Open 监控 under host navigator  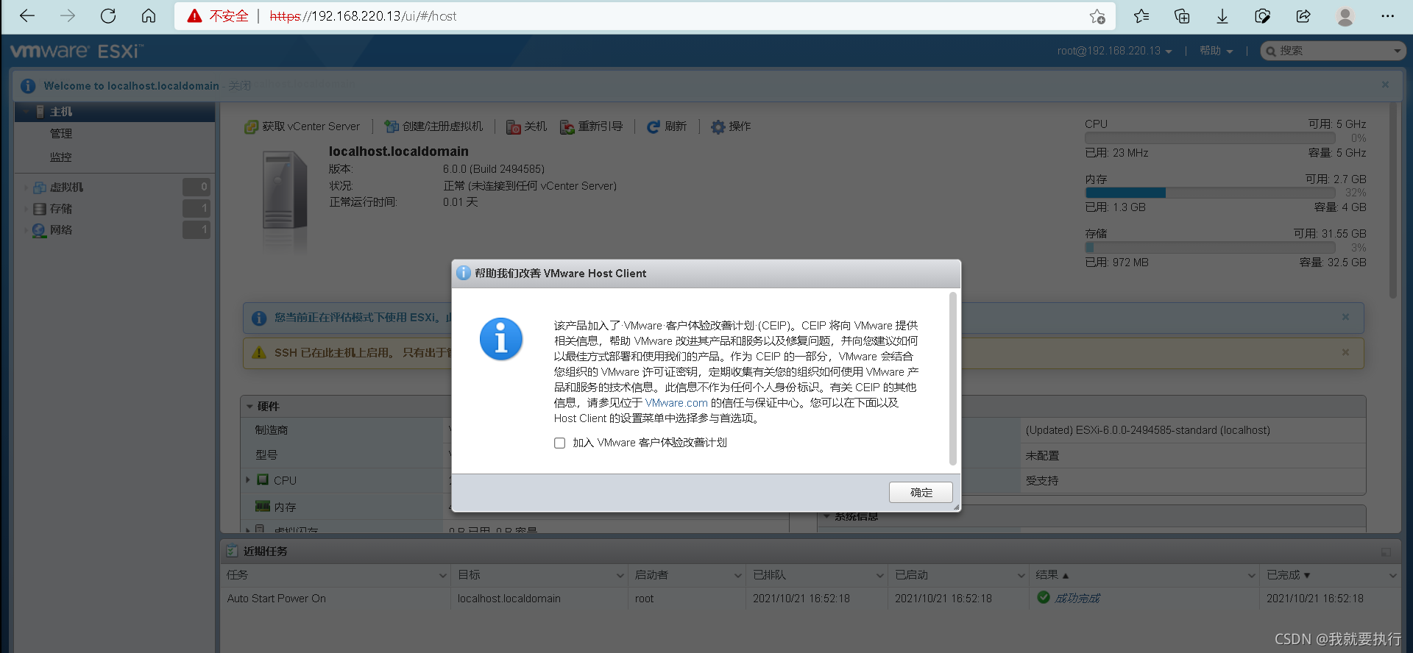pyautogui.click(x=61, y=157)
